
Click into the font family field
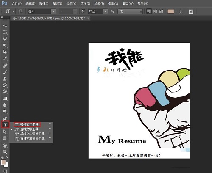click(x=39, y=11)
